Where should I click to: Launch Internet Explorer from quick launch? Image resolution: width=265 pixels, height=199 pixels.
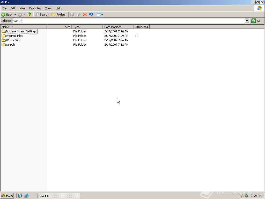point(26,196)
